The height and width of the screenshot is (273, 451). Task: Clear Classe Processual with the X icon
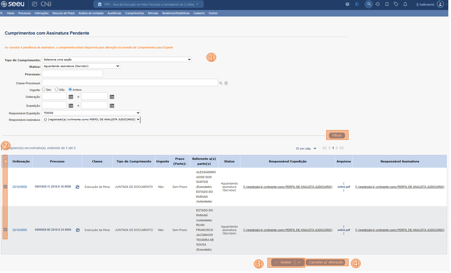pos(226,83)
